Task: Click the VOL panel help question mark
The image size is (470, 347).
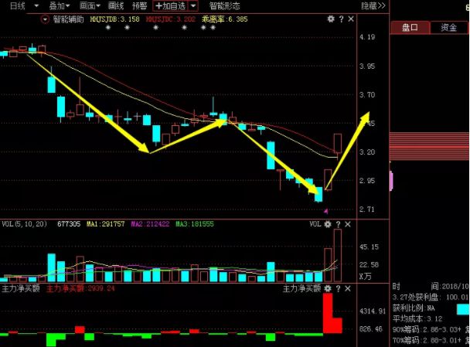Action: point(337,223)
